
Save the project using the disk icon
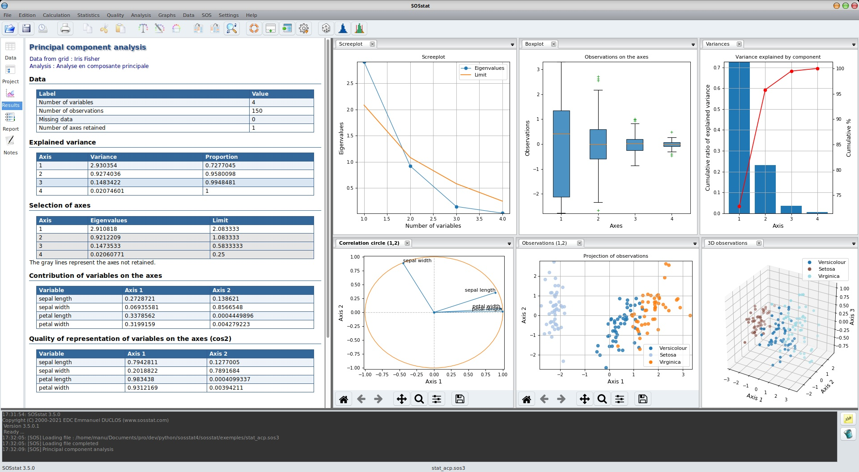[26, 28]
